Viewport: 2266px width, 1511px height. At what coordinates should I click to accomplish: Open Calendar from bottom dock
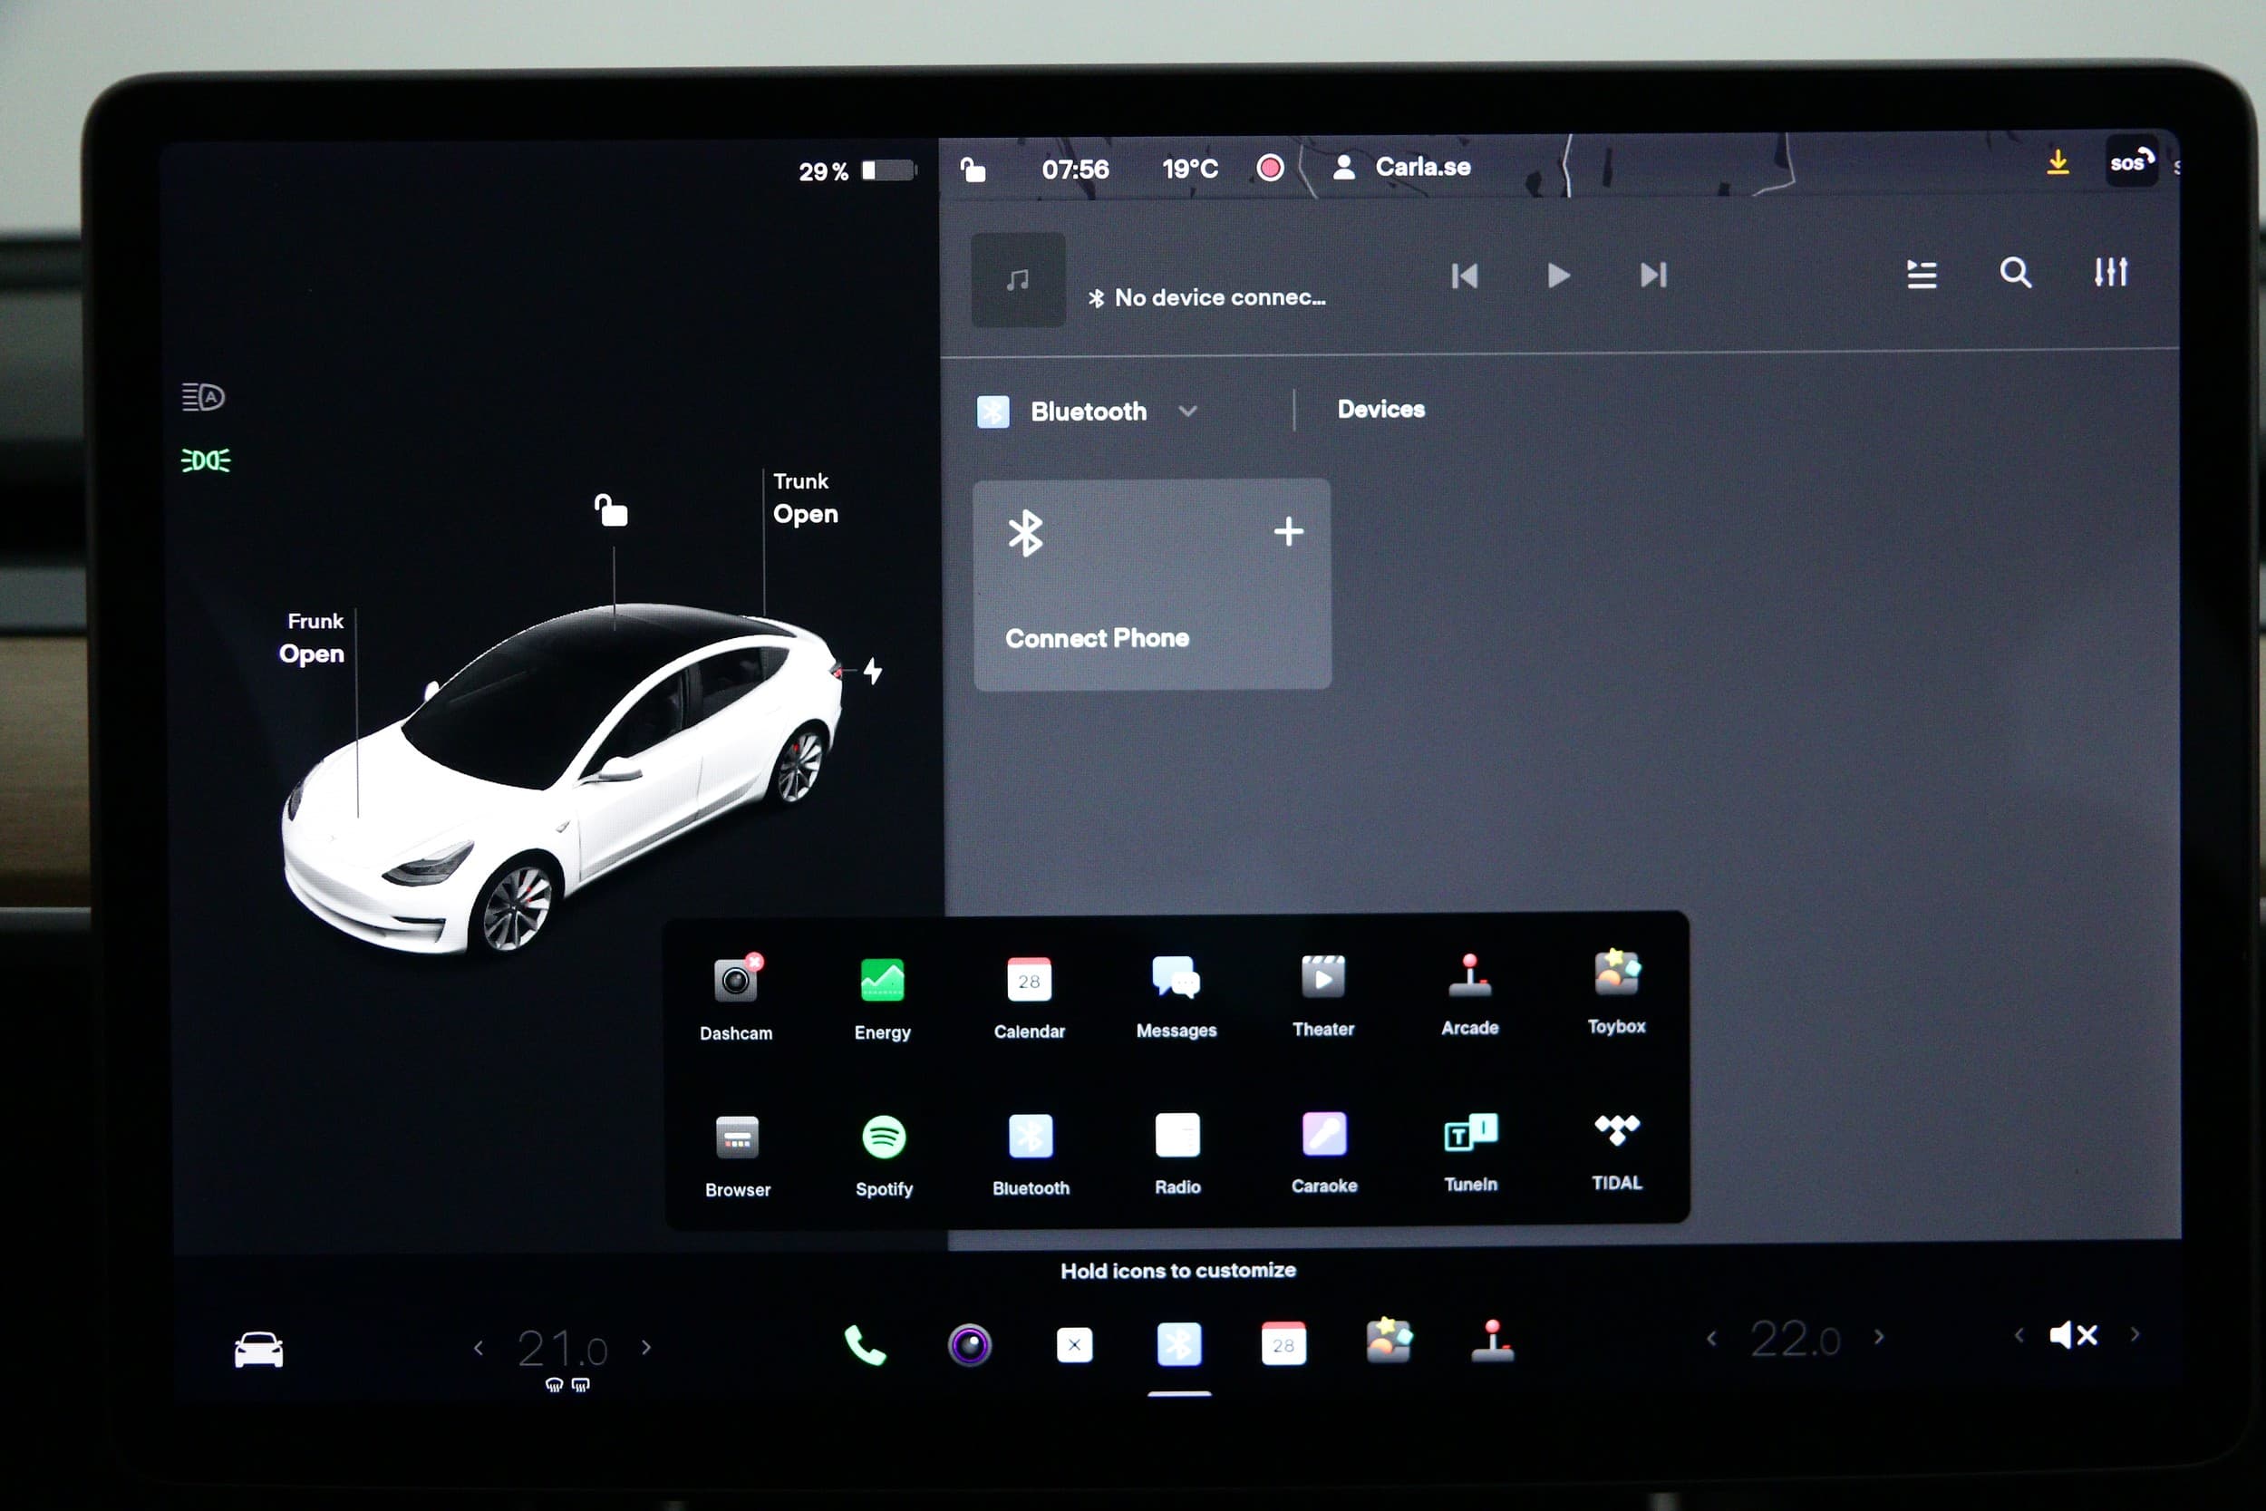(x=1283, y=1343)
